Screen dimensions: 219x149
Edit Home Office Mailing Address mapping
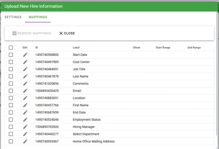tap(25, 141)
